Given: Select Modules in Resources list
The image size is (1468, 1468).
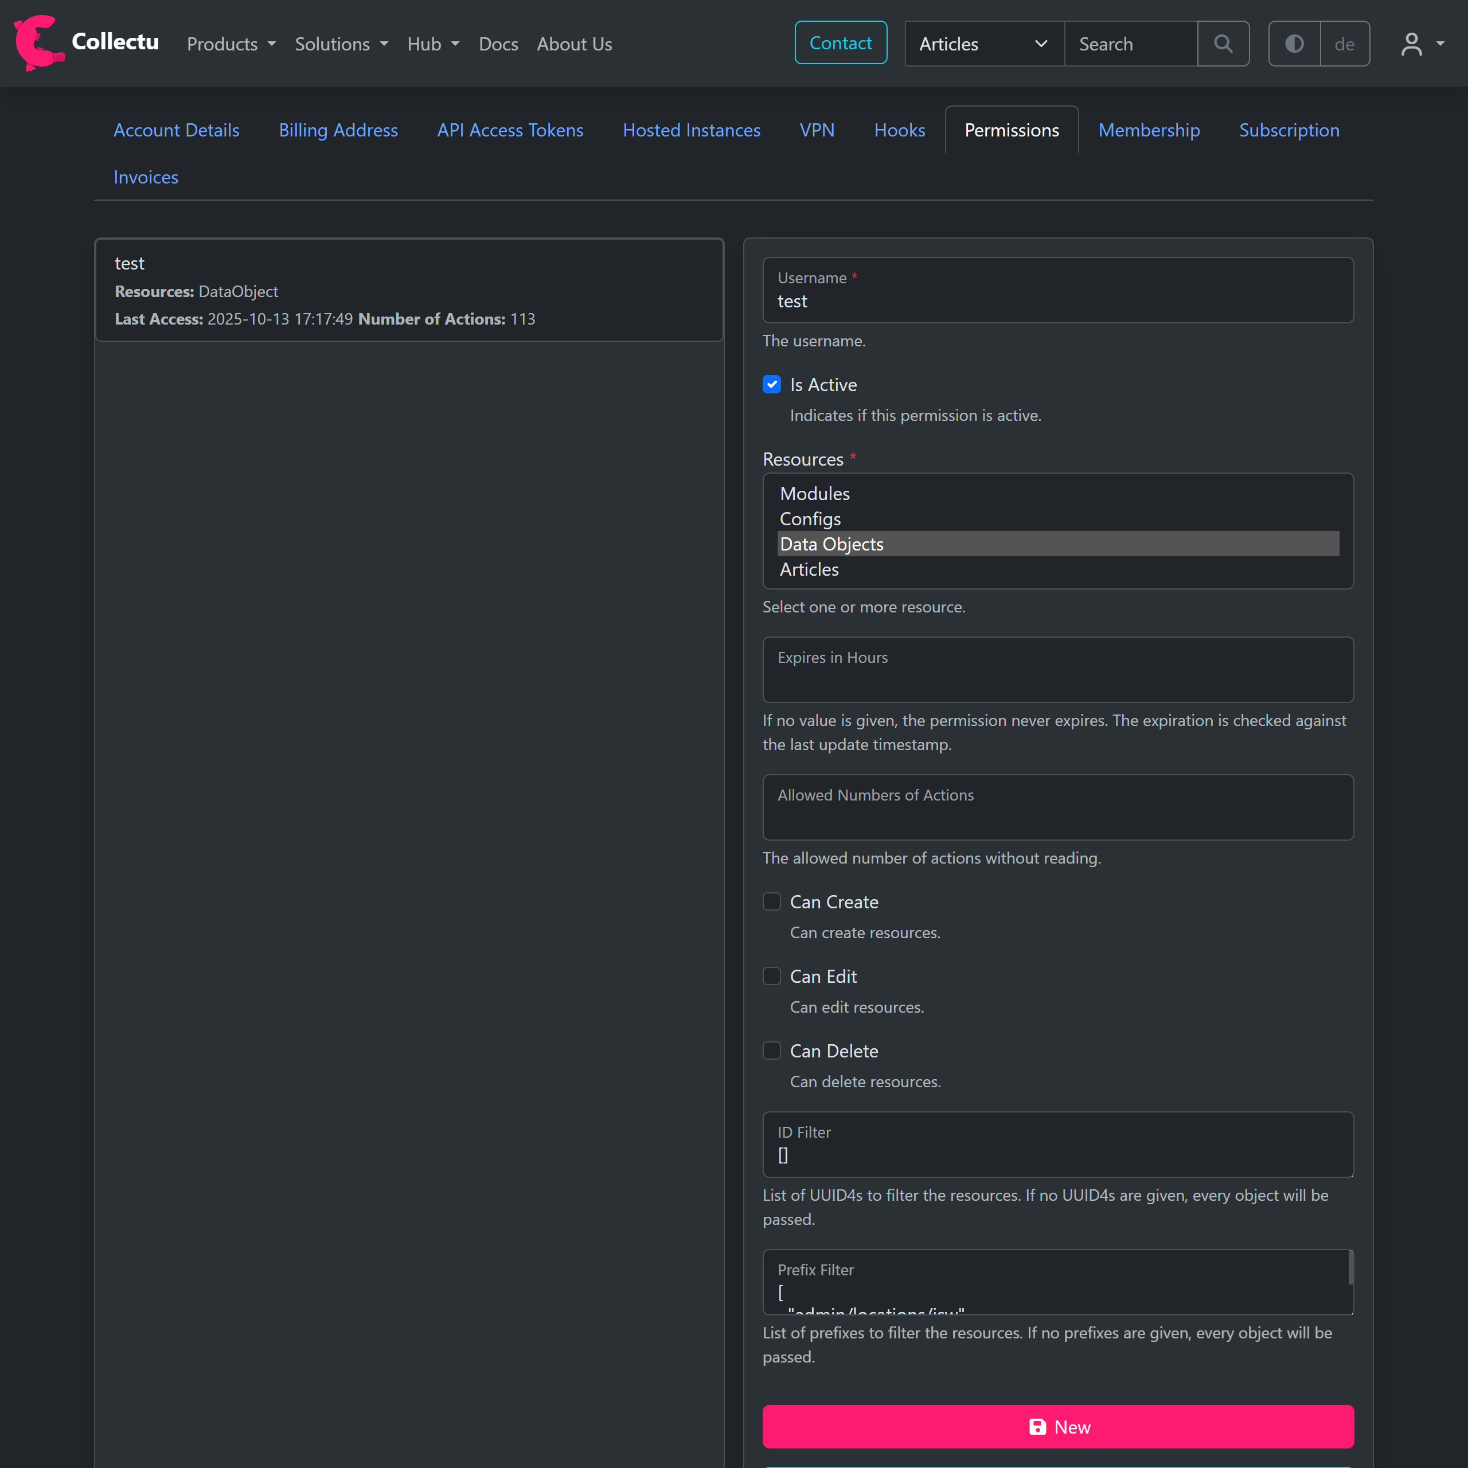Looking at the screenshot, I should tap(814, 493).
